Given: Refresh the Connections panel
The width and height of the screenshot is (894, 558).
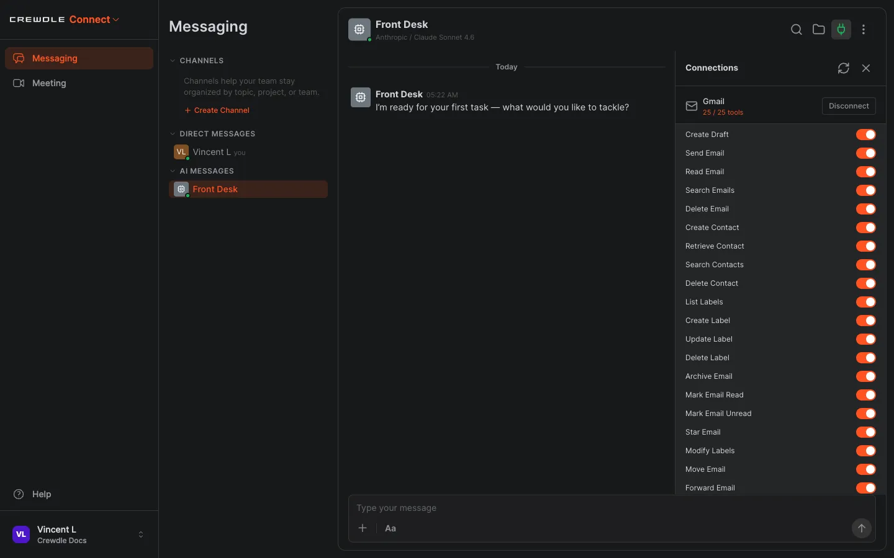Looking at the screenshot, I should point(843,68).
